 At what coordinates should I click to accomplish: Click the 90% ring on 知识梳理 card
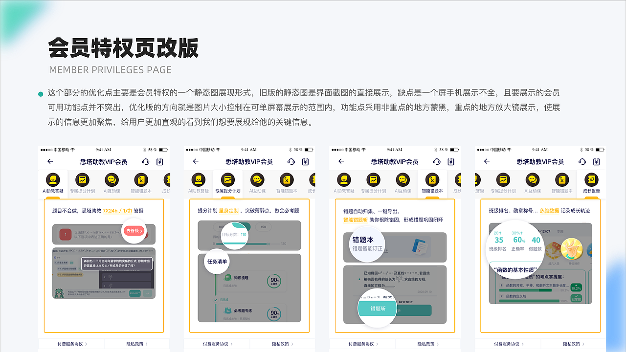click(274, 281)
